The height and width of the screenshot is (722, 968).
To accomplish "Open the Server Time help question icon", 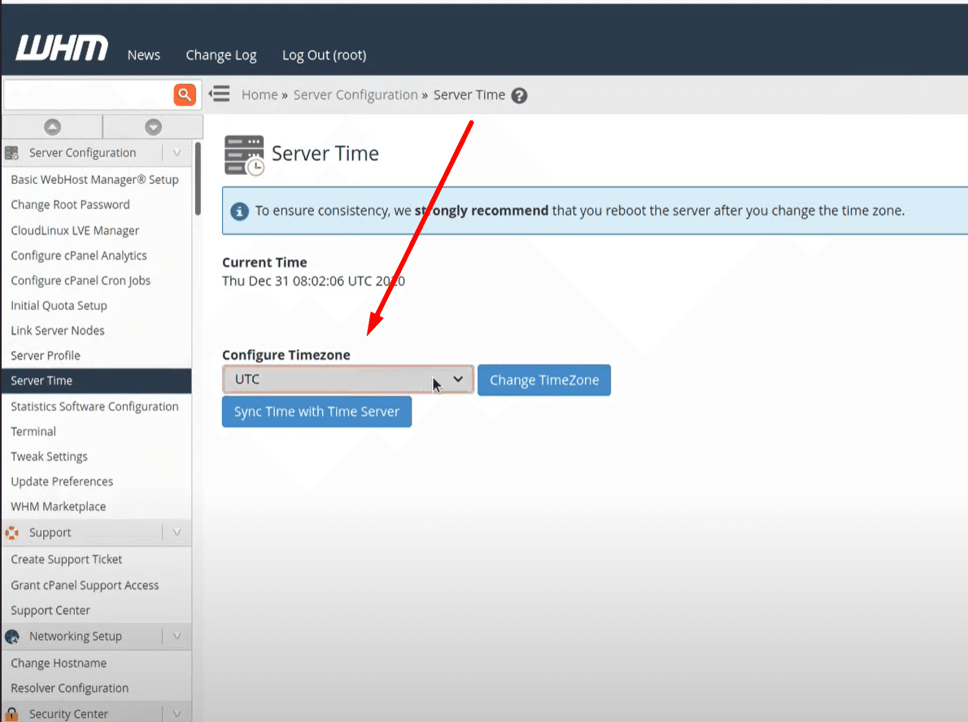I will tap(519, 96).
